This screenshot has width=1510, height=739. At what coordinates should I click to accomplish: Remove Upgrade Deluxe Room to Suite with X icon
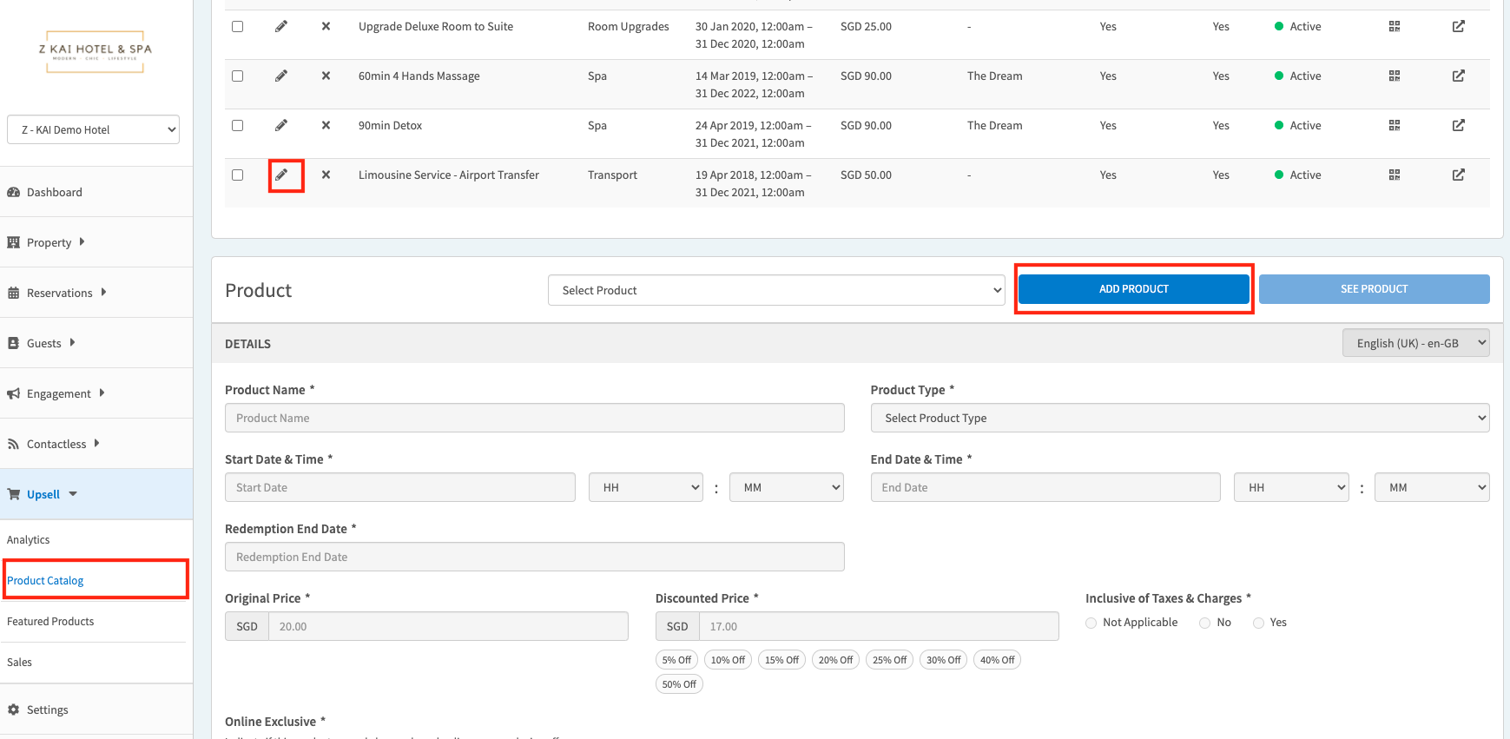point(326,27)
